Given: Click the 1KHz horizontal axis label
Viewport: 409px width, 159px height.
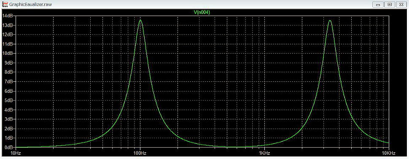Looking at the screenshot, I should tap(264, 153).
